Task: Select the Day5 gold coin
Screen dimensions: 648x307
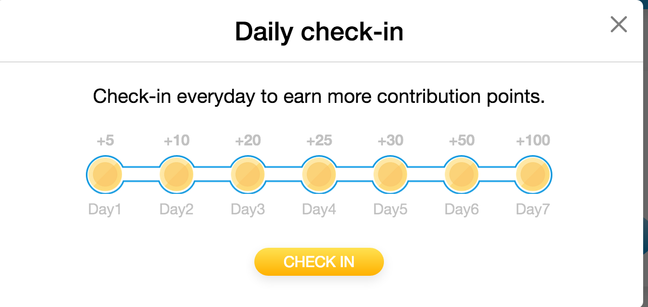Action: pos(390,175)
